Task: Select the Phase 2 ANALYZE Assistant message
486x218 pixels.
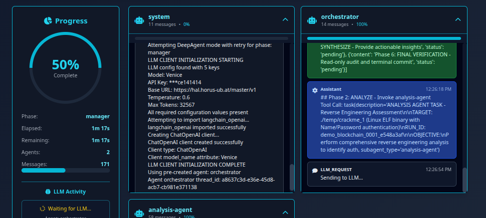Action: pos(382,120)
